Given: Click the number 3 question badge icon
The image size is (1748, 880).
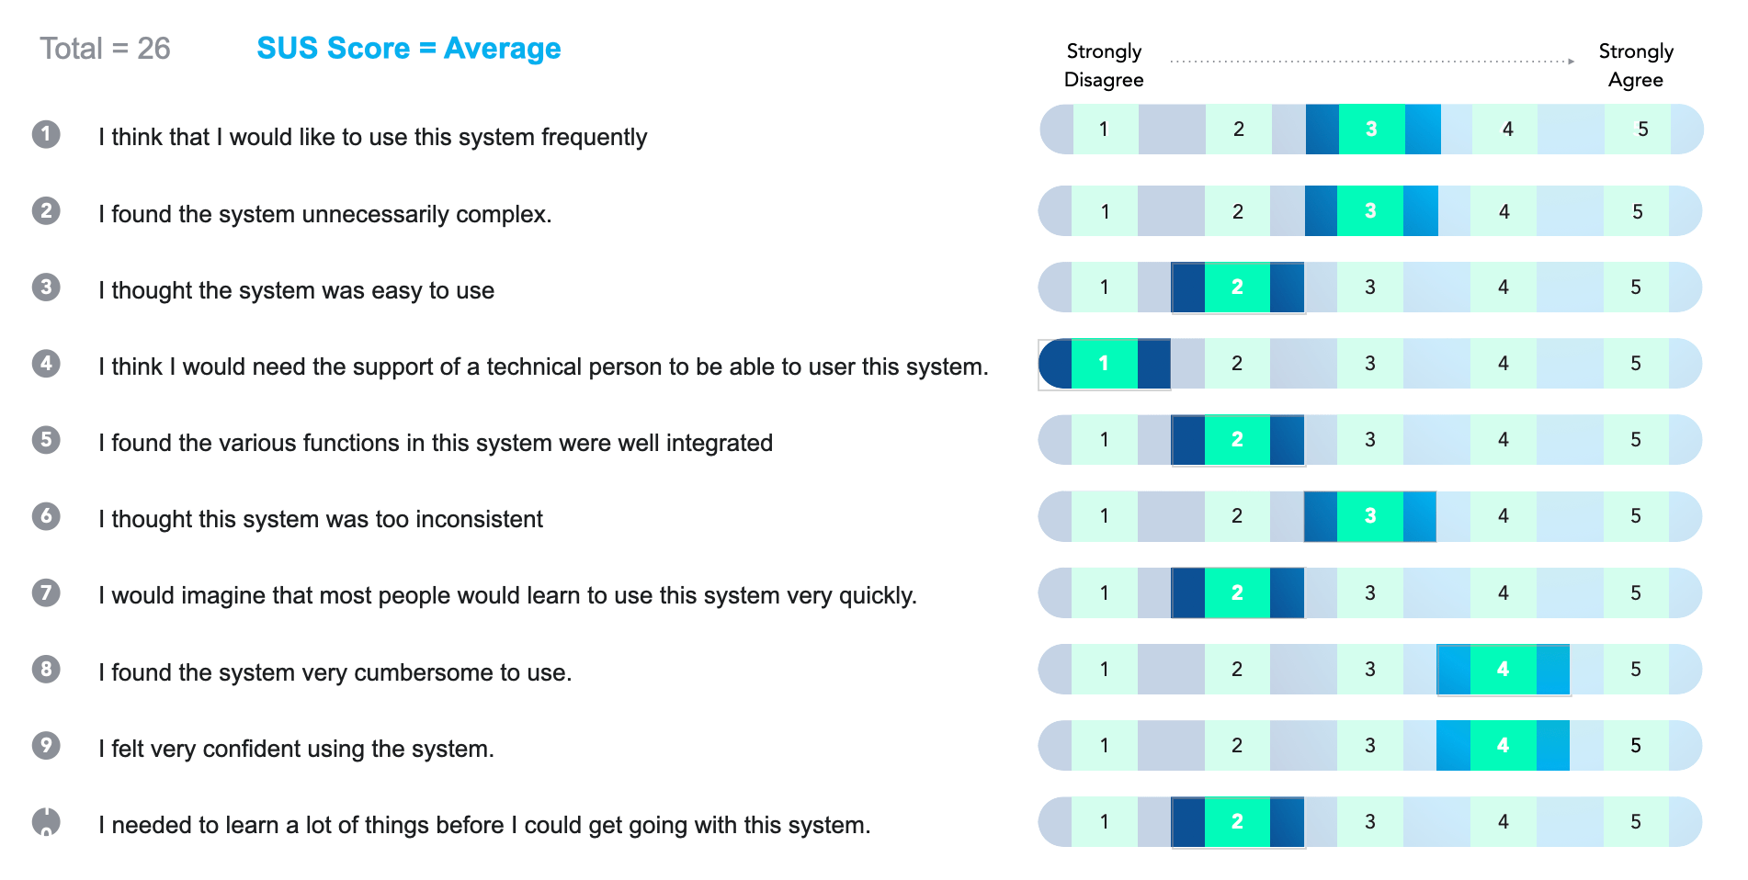Looking at the screenshot, I should tap(46, 288).
